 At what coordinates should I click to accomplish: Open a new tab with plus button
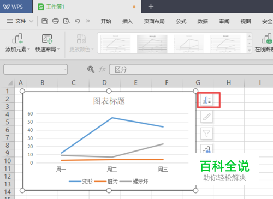[151, 7]
